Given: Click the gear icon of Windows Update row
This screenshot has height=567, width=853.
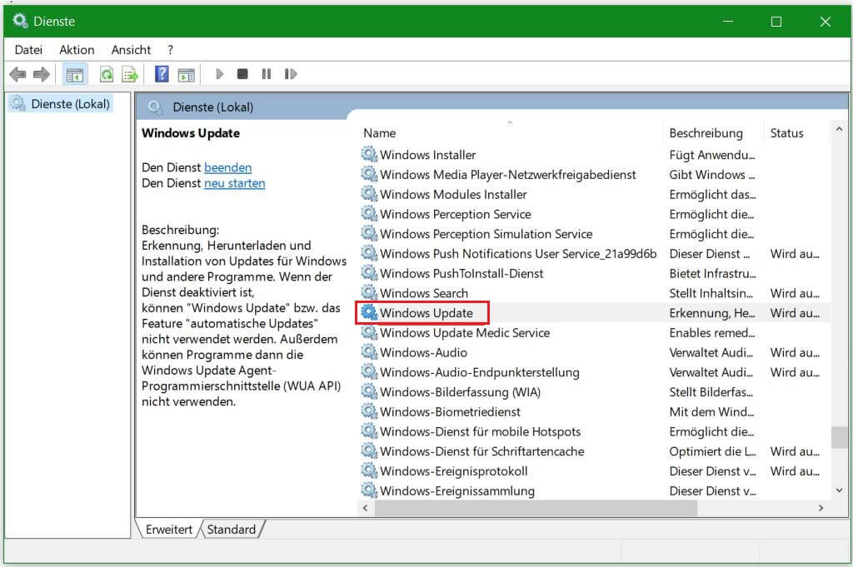Looking at the screenshot, I should tap(369, 312).
